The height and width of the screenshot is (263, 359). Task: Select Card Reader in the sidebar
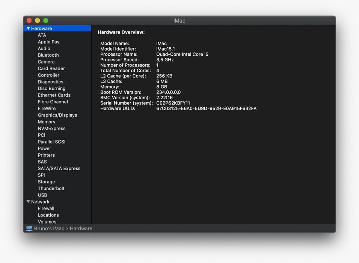[x=51, y=68]
